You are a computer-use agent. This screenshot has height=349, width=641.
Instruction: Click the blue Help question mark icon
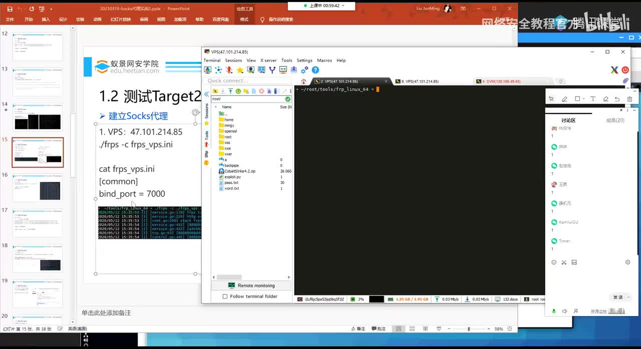tap(315, 70)
